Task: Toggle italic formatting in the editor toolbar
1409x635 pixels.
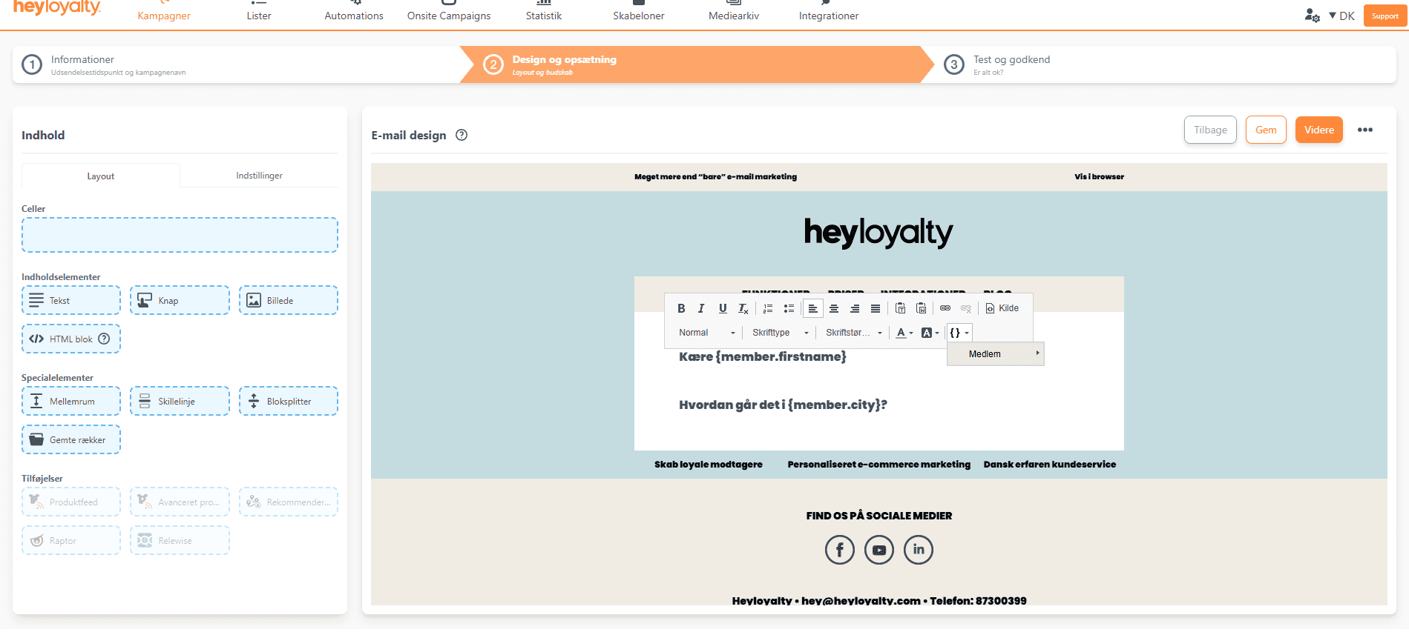Action: 701,308
